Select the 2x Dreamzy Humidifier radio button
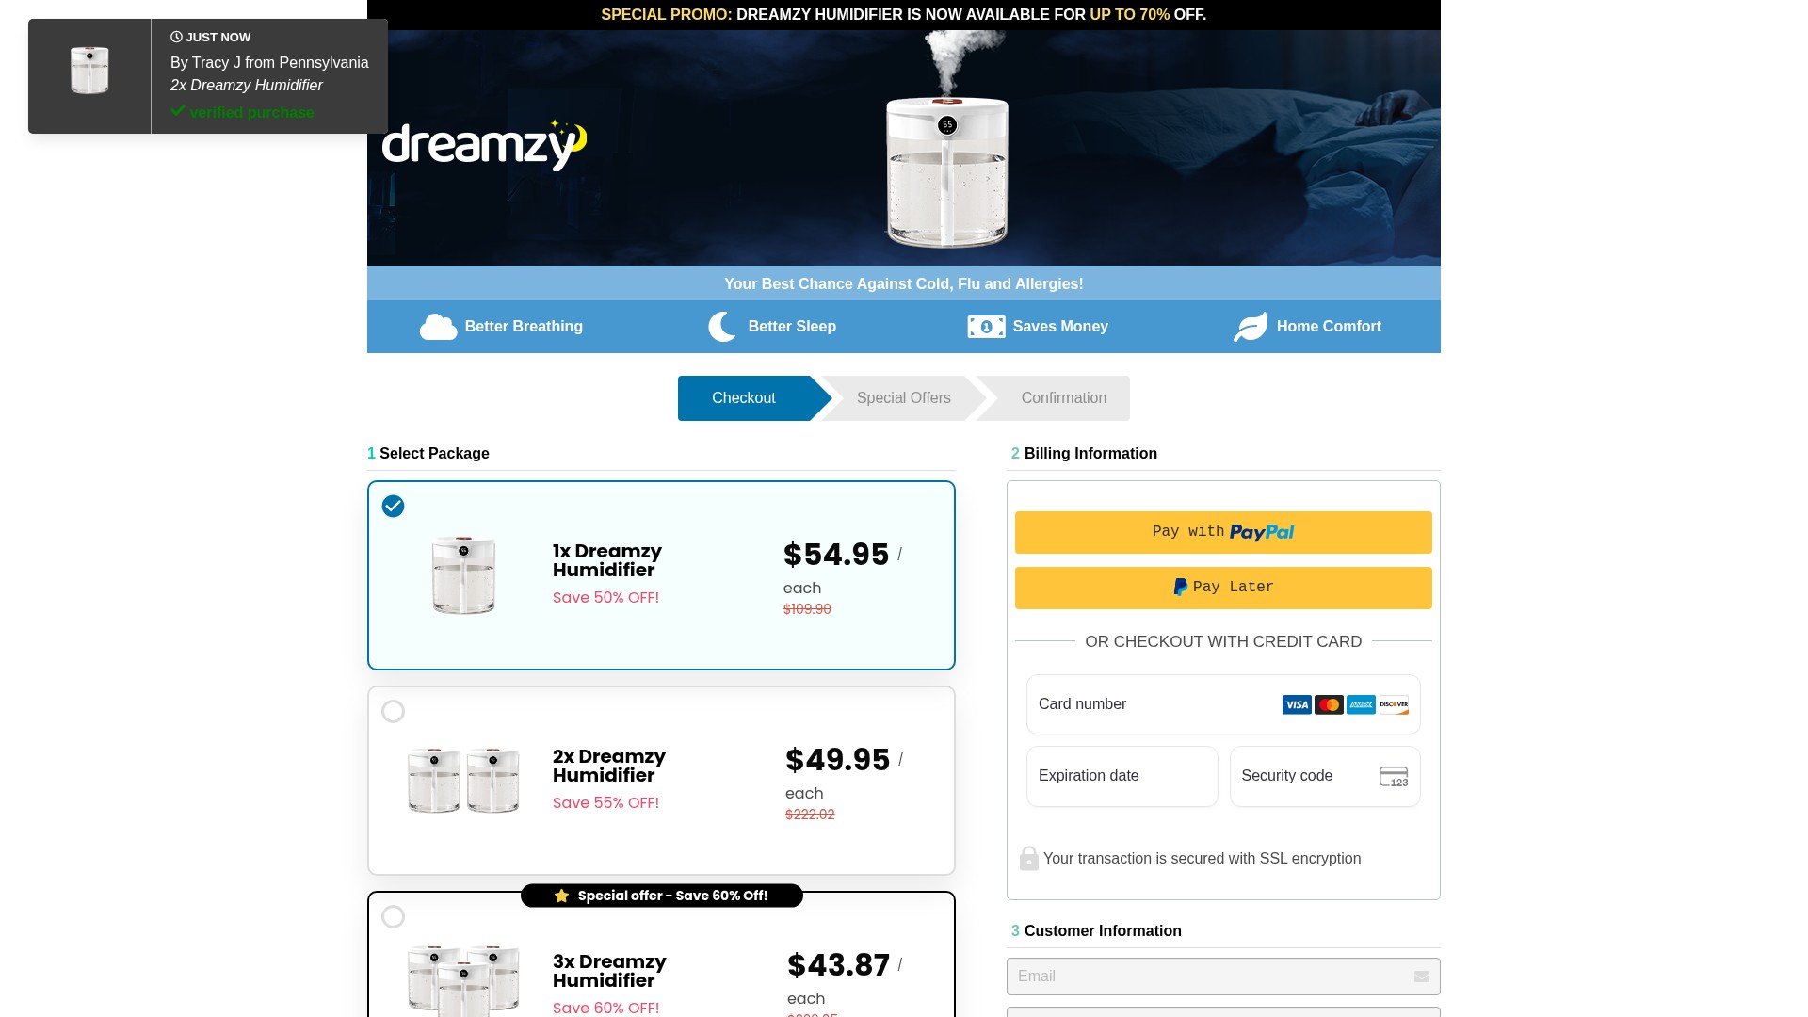This screenshot has width=1808, height=1017. (394, 711)
